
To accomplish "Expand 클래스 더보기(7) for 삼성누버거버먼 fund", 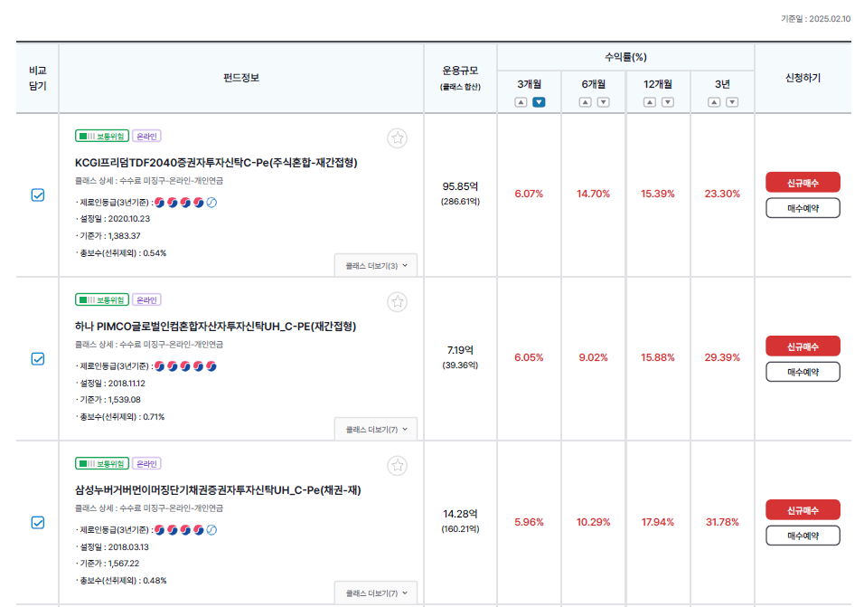I will coord(376,593).
